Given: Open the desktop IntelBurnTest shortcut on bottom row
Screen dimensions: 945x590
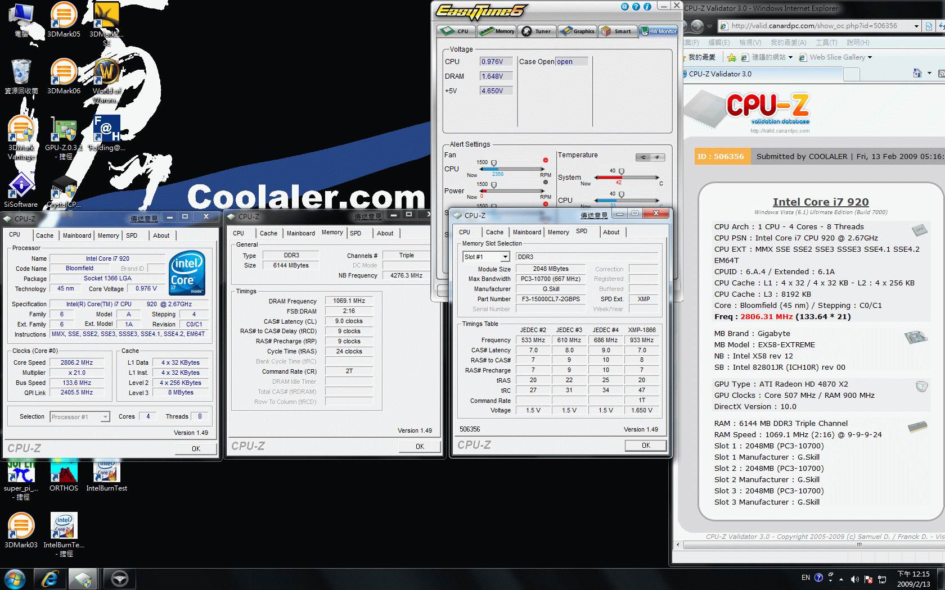Looking at the screenshot, I should tap(64, 534).
